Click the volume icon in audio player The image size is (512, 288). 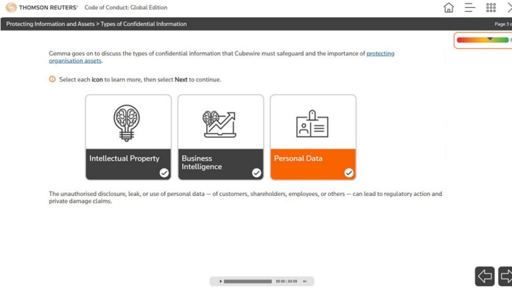305,281
